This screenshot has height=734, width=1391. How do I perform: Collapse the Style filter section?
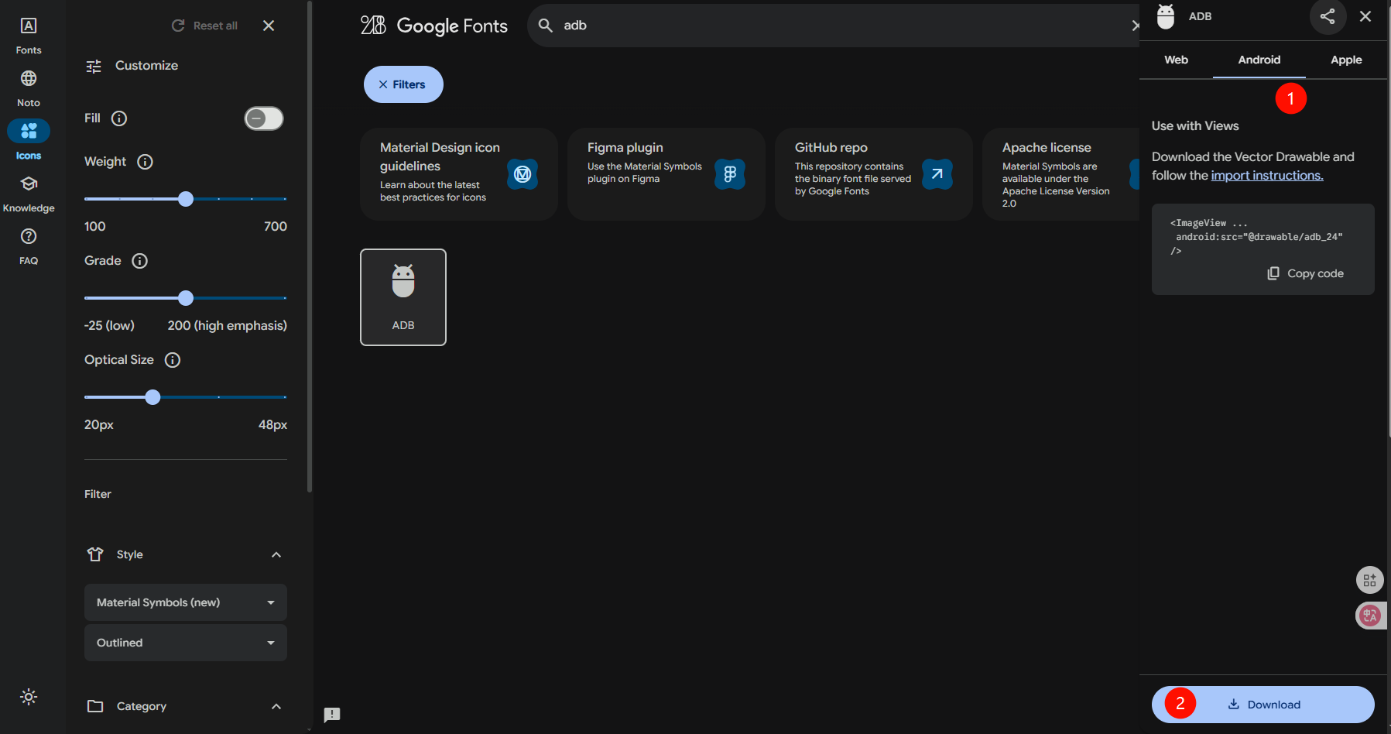pos(276,554)
